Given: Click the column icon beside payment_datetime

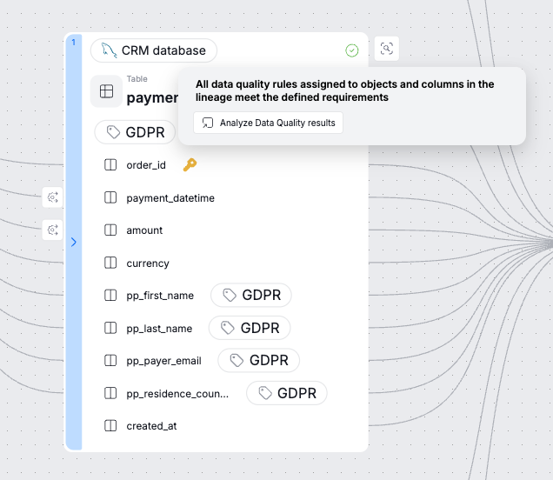Looking at the screenshot, I should (110, 198).
